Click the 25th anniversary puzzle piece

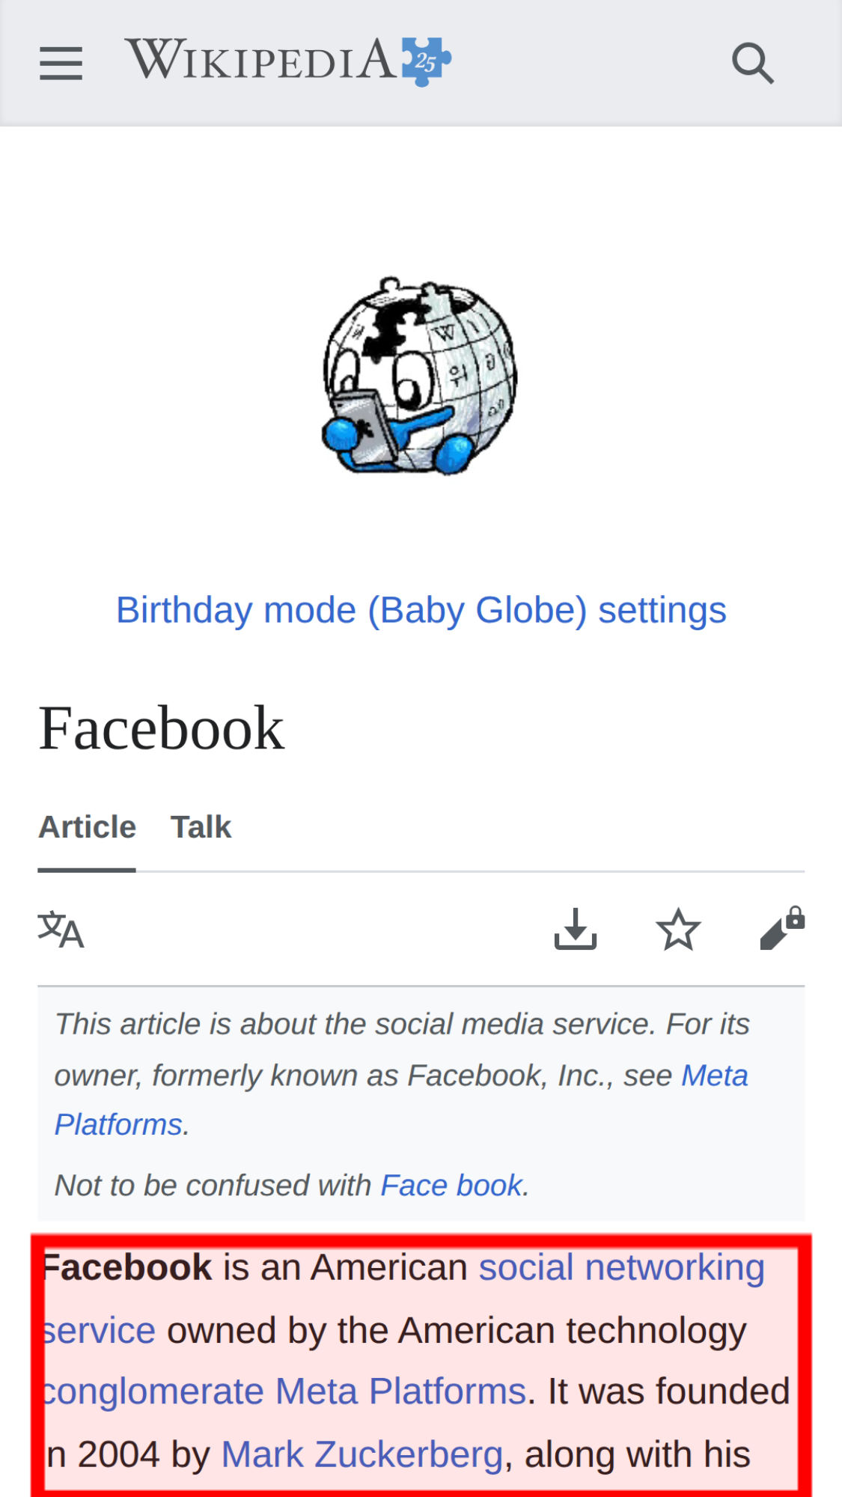click(x=426, y=61)
